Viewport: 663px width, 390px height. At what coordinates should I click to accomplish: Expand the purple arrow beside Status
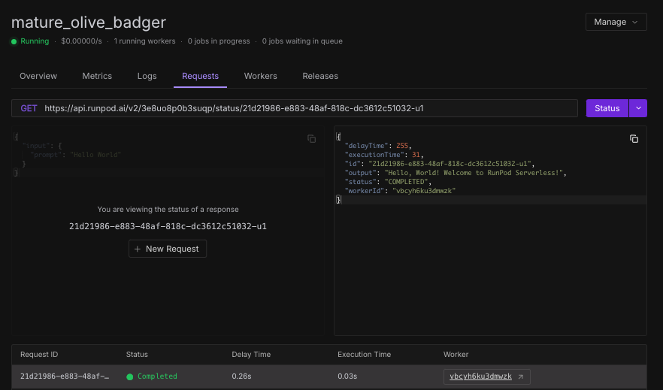638,108
